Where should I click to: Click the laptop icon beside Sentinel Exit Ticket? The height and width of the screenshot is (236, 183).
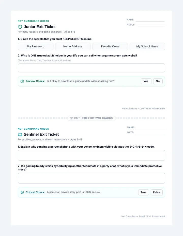(x=20, y=134)
